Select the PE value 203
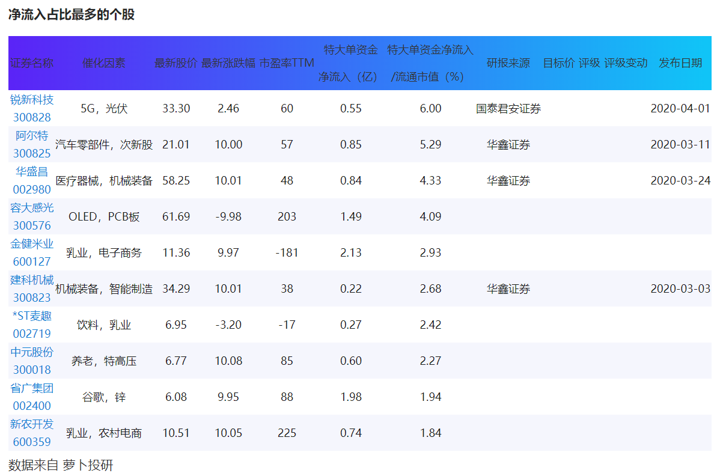Image resolution: width=720 pixels, height=476 pixels. (287, 216)
